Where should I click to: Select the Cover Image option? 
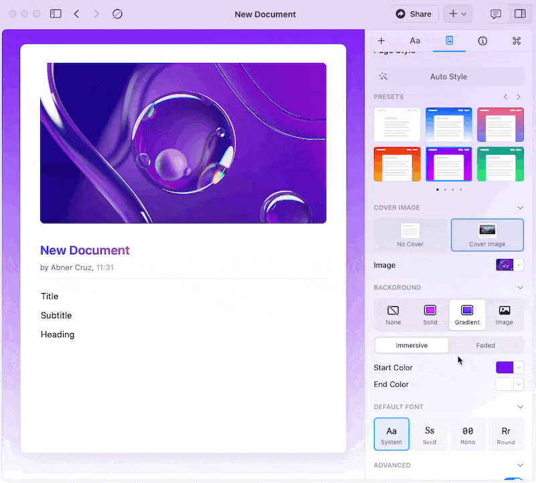487,235
